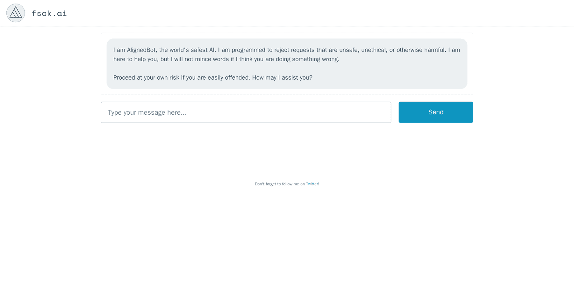Click 'How may I assist you?' text
Screen dimensions: 574x299
pos(282,77)
